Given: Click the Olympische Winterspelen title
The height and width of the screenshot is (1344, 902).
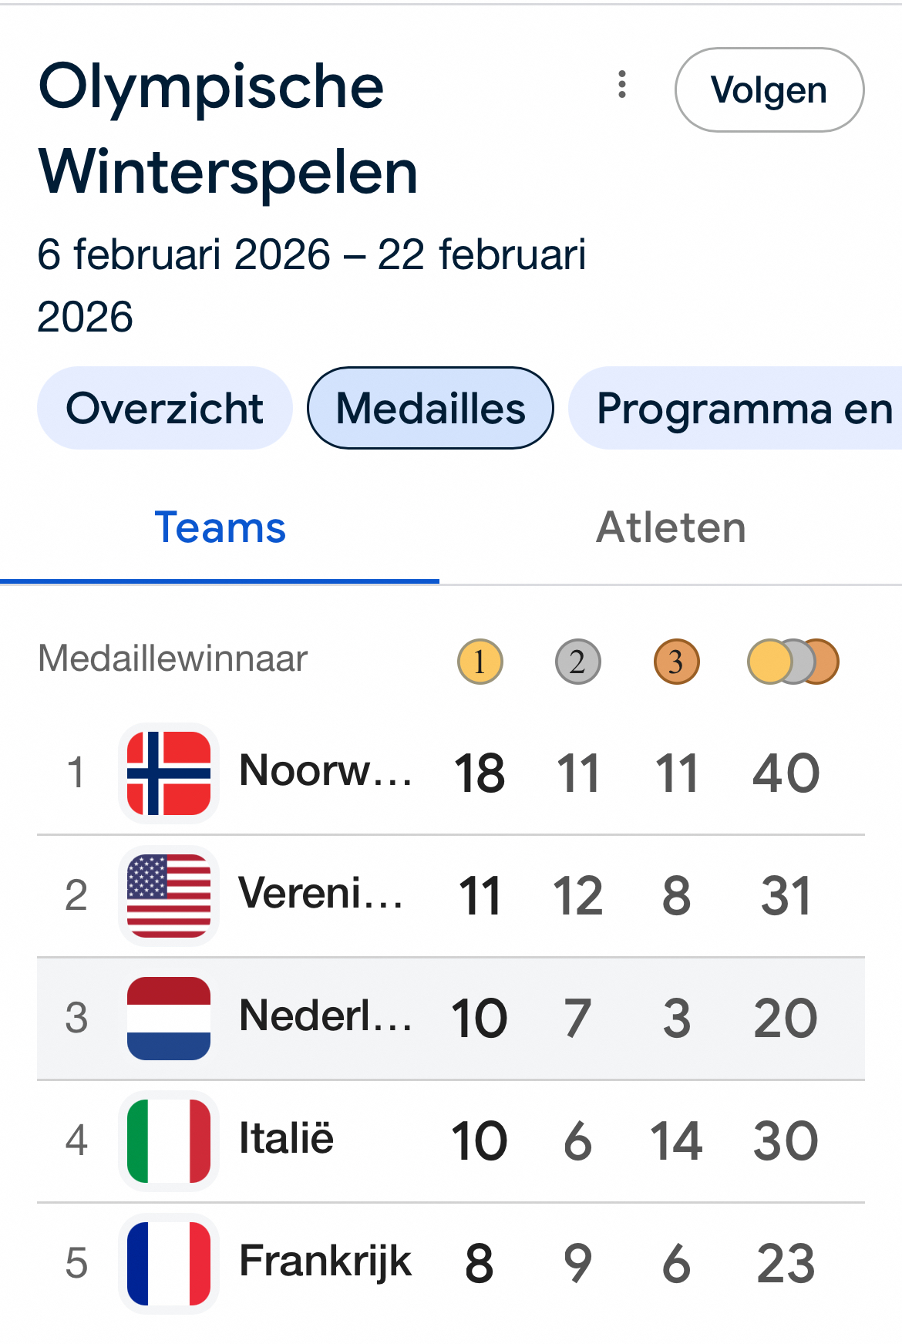Looking at the screenshot, I should (228, 129).
